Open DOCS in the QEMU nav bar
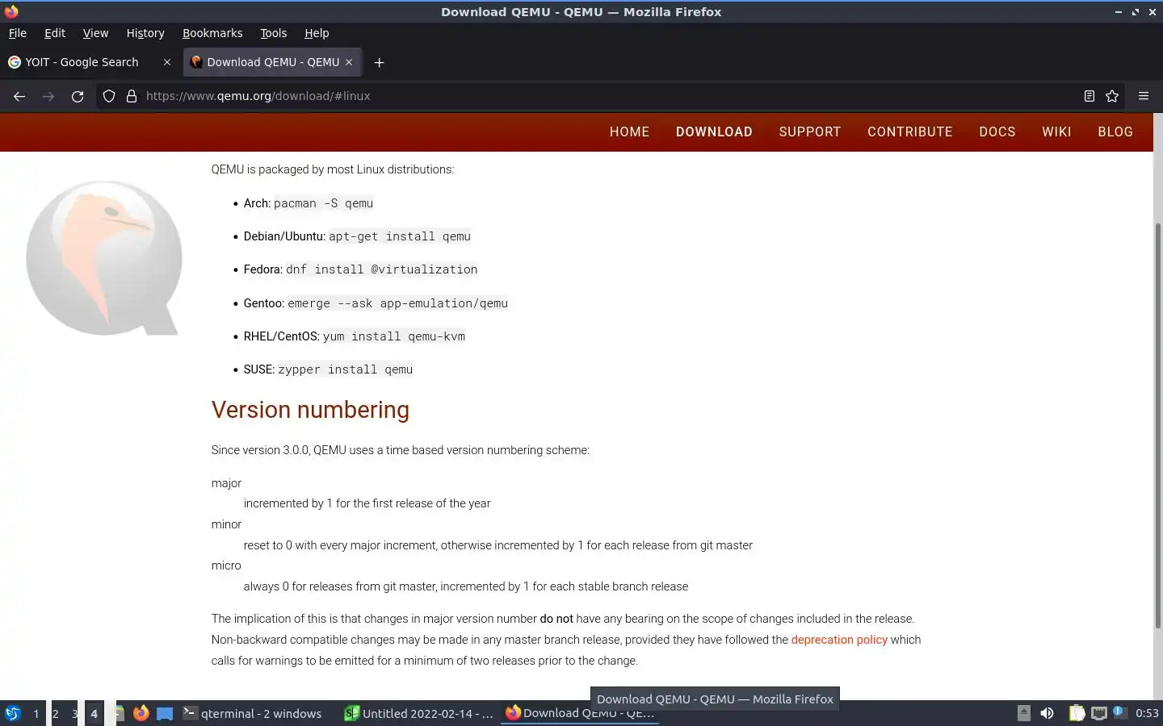1163x726 pixels. pyautogui.click(x=997, y=131)
